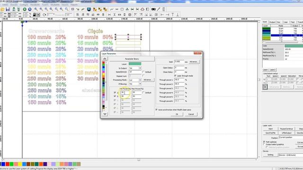Click the align top T-shaped icon
The height and width of the screenshot is (170, 303).
172,15
